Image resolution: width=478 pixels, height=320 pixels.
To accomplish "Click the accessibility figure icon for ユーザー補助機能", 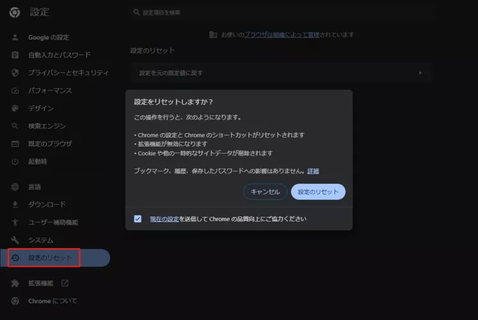I will (15, 222).
